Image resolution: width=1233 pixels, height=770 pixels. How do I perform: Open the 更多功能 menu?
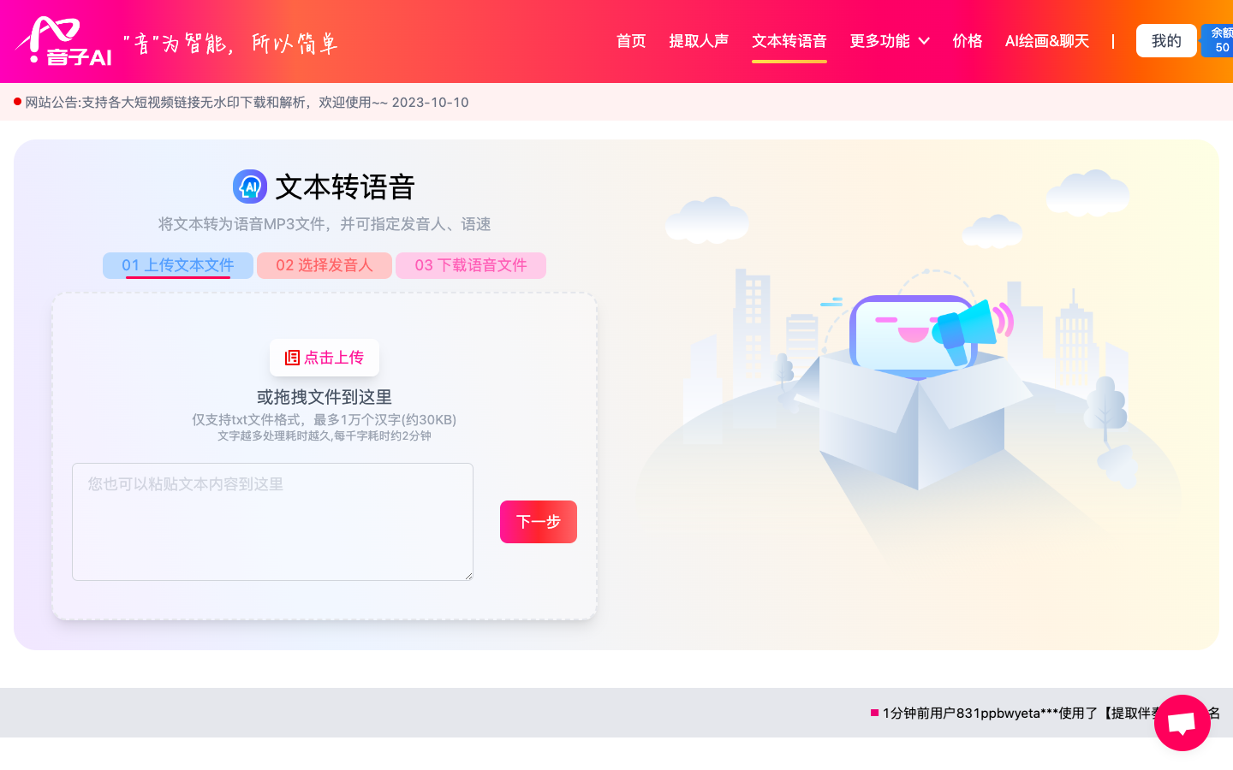pyautogui.click(x=890, y=41)
